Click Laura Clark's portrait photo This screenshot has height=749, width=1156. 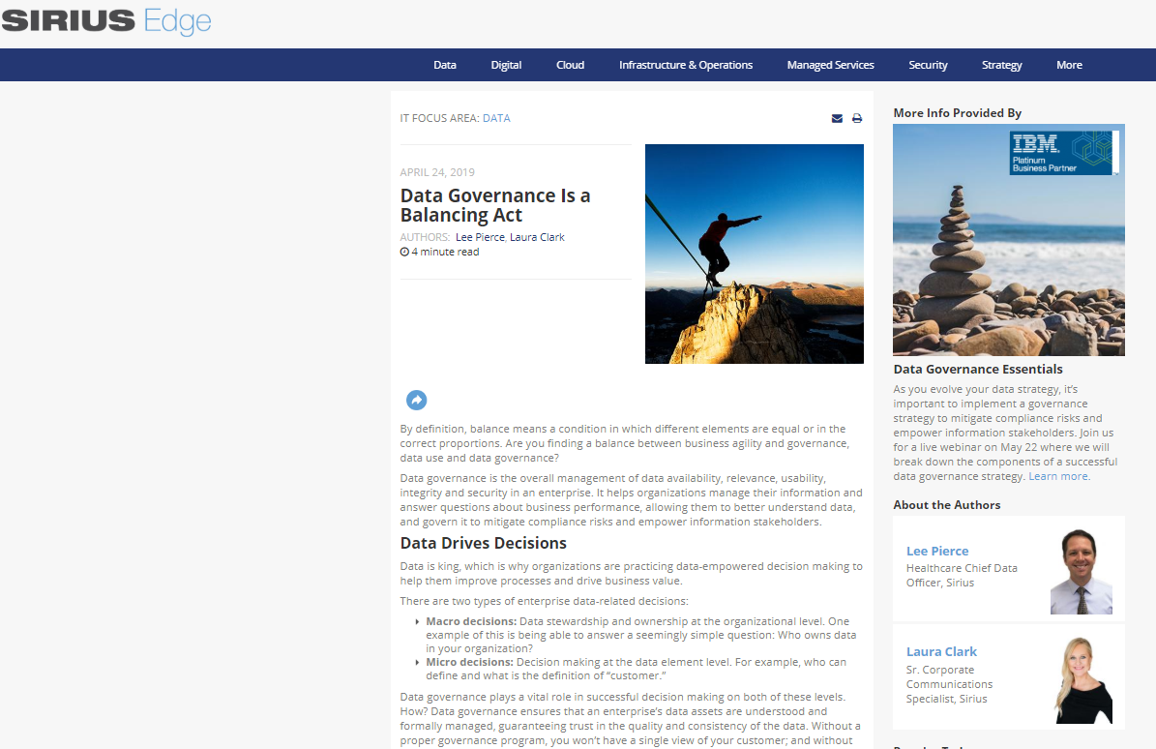[1082, 679]
